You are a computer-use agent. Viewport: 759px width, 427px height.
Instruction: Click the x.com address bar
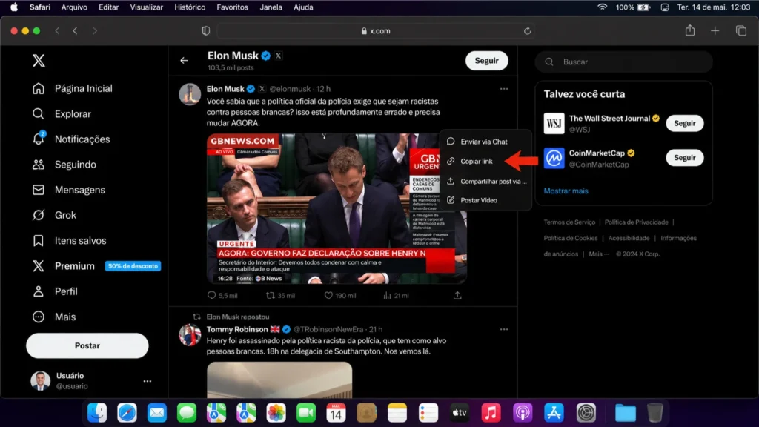pos(376,31)
